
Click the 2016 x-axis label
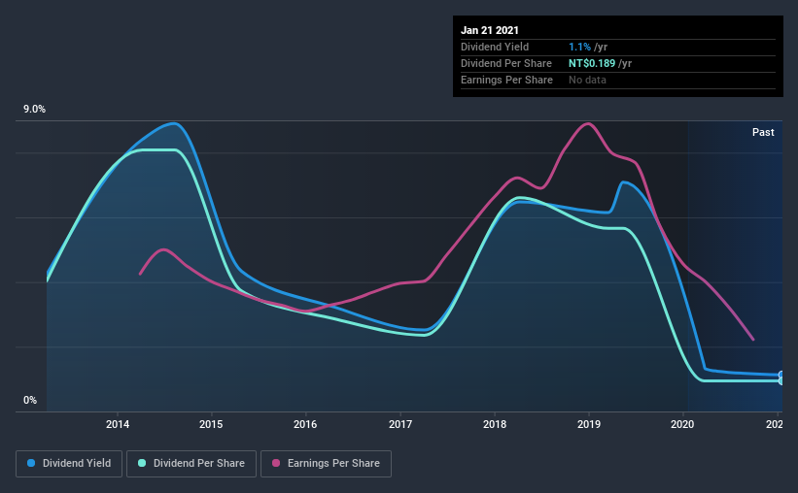(305, 424)
